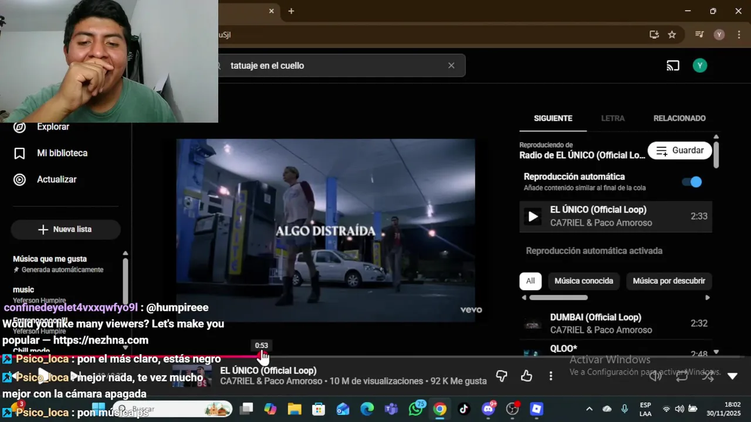Open the YouTube Music account avatar
Viewport: 751px width, 422px height.
(x=699, y=66)
